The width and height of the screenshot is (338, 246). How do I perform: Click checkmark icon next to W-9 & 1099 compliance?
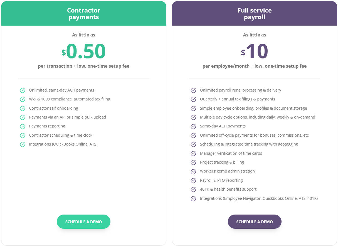click(x=23, y=99)
